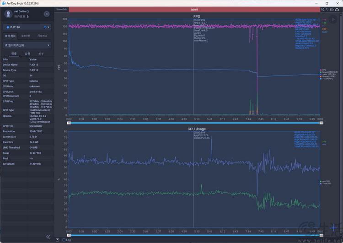This screenshot has width=343, height=243.
Task: Open the 请选择测试应用 app dropdown
Action: 27,45
